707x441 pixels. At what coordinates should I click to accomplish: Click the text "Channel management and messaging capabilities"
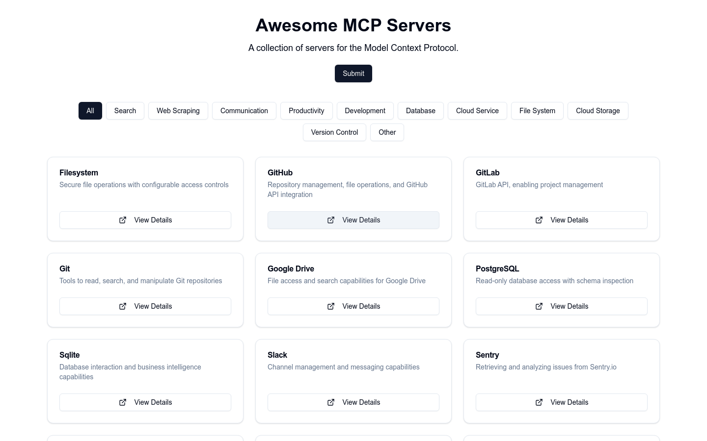344,367
